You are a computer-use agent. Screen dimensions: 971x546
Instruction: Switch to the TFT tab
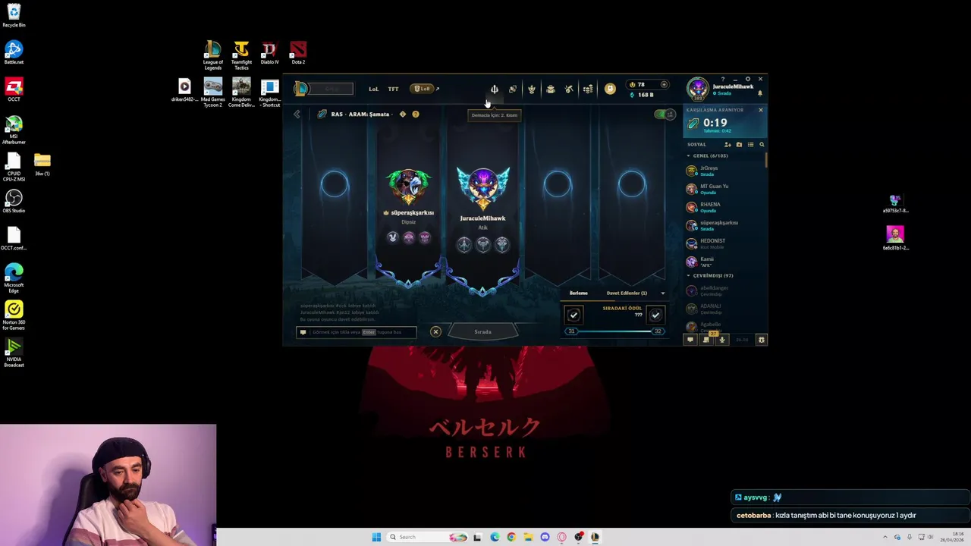(393, 89)
